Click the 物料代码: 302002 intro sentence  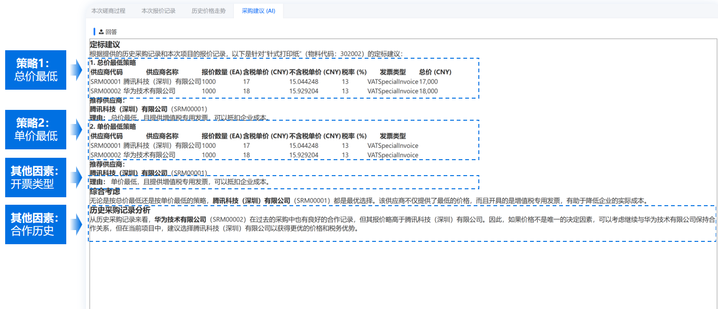click(x=246, y=54)
